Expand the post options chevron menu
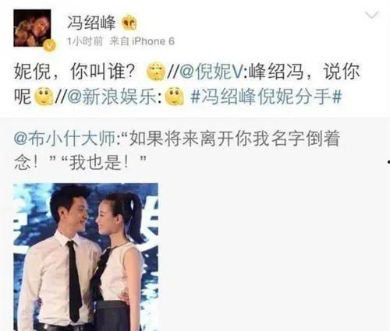390x331 pixels. [x=372, y=15]
